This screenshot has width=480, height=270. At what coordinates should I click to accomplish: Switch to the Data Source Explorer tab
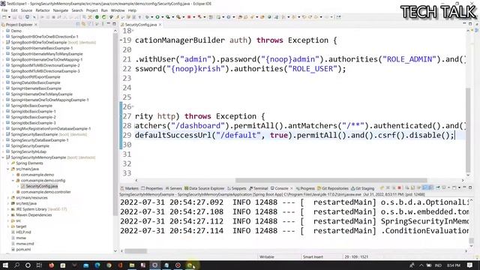(205, 188)
